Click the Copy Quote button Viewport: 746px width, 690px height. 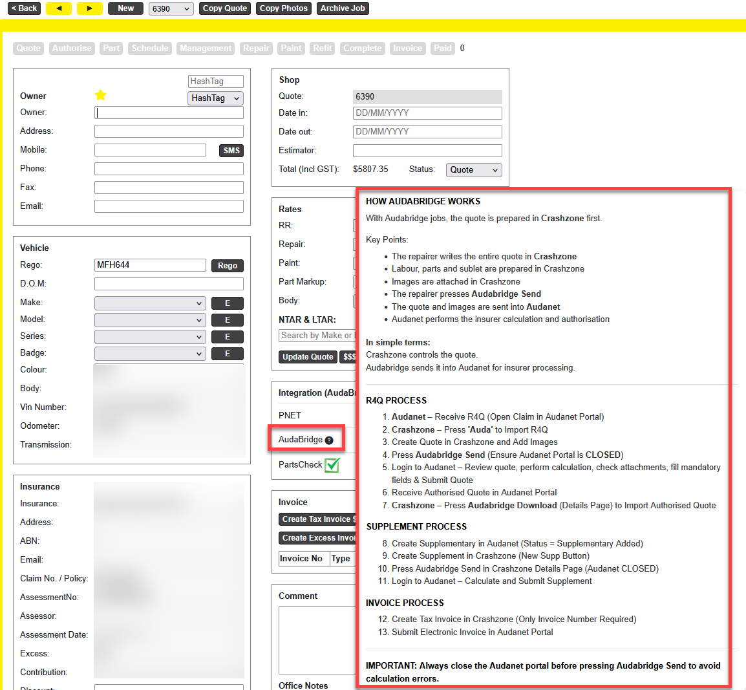tap(224, 8)
